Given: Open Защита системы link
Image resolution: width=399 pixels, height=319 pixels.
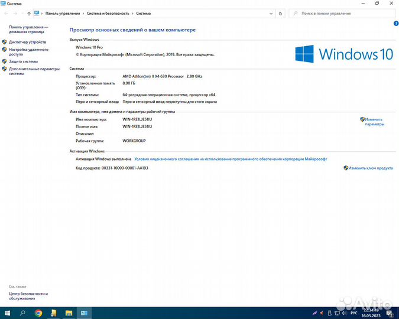Looking at the screenshot, I should [24, 61].
